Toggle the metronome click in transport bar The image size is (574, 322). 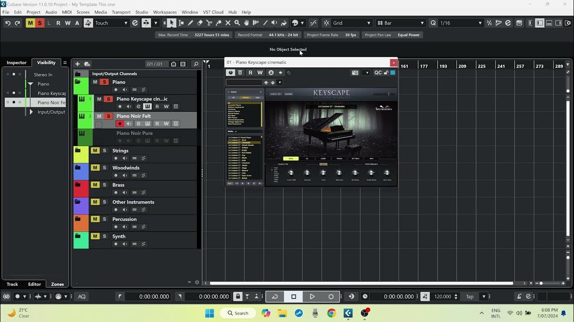(x=519, y=297)
